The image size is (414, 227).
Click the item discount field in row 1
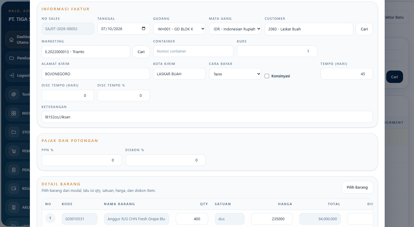(x=360, y=219)
